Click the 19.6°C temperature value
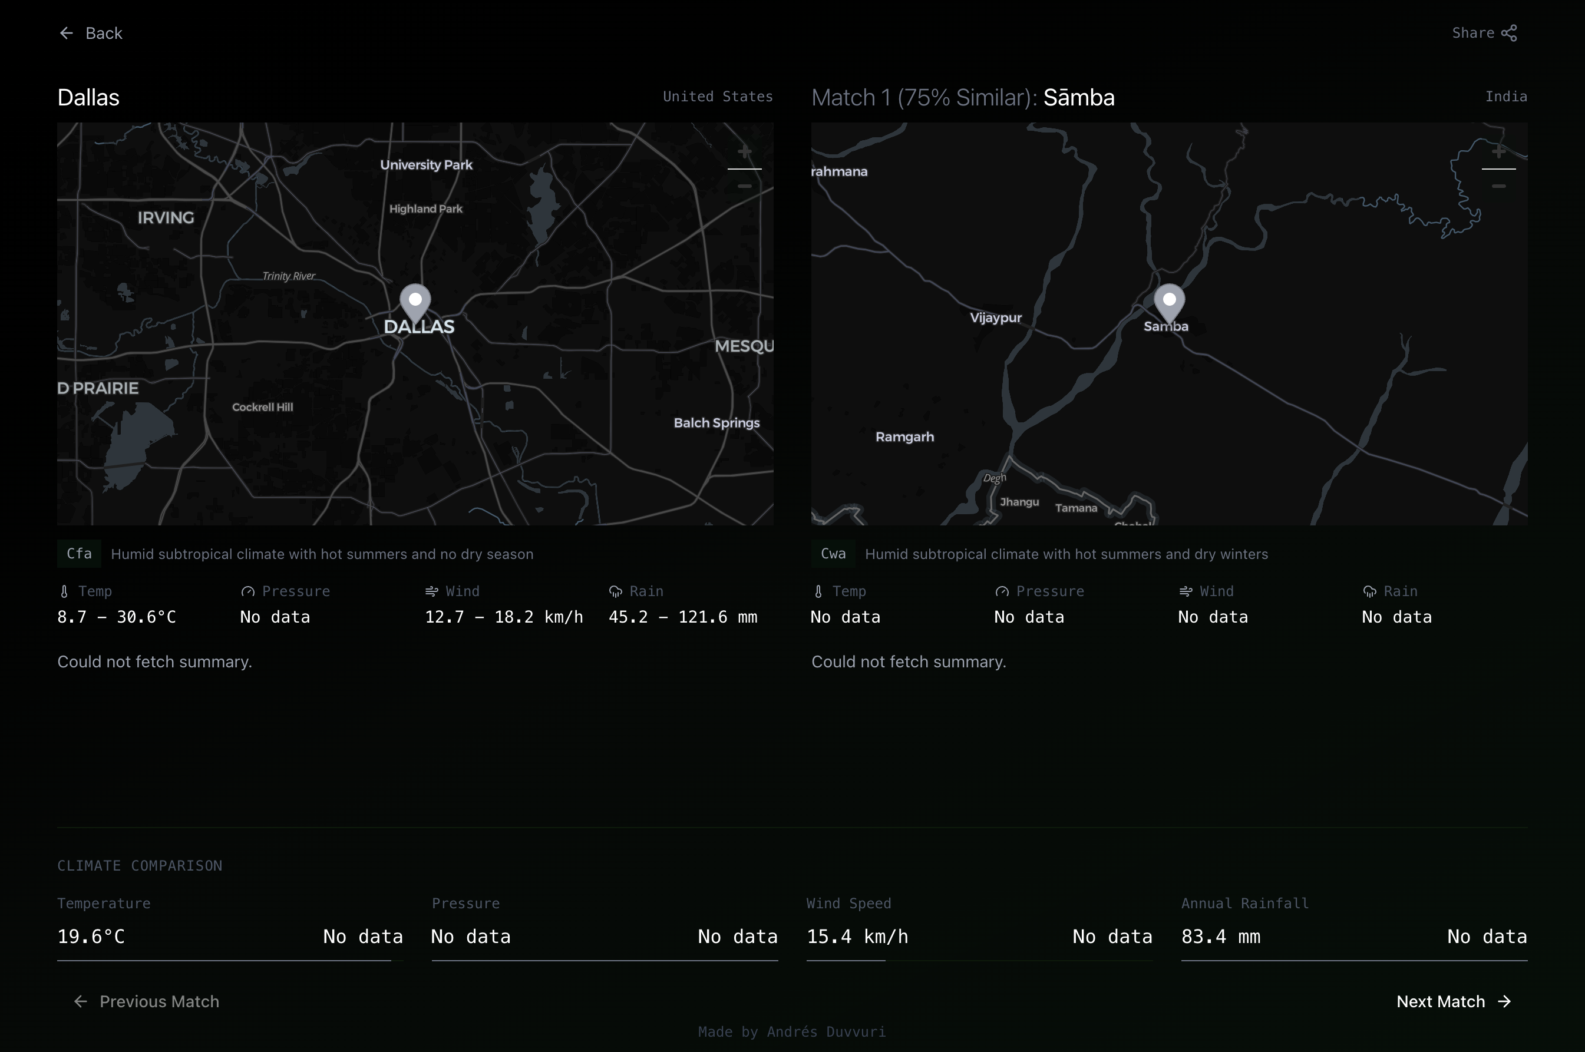The height and width of the screenshot is (1052, 1585). pos(91,937)
